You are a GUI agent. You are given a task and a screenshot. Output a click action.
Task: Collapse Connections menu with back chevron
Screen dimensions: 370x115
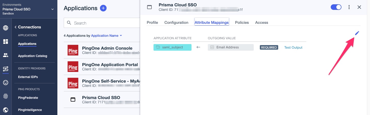pos(15,27)
